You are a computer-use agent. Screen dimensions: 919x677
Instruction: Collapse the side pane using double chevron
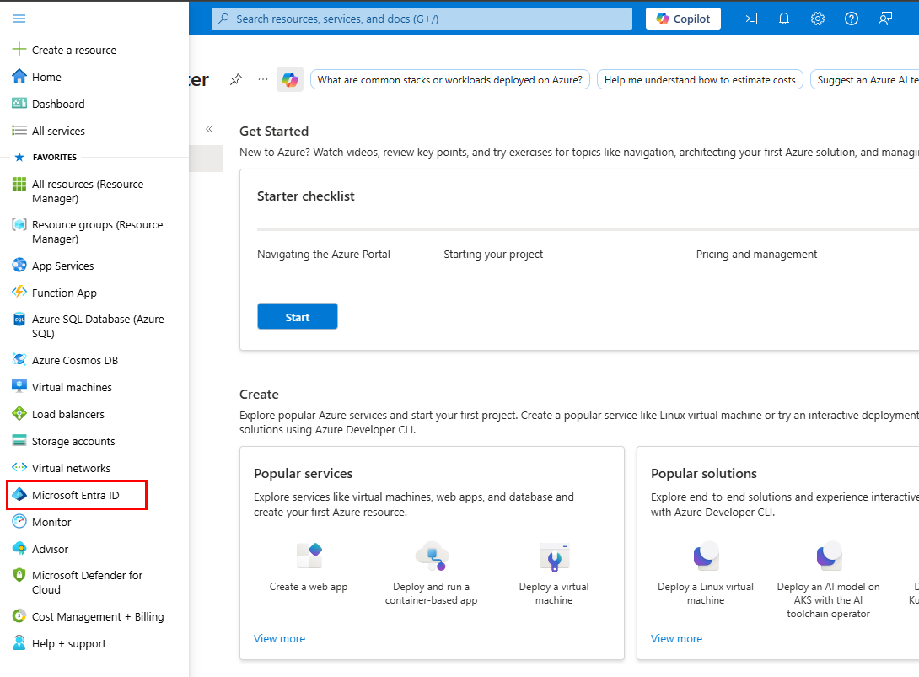point(209,129)
